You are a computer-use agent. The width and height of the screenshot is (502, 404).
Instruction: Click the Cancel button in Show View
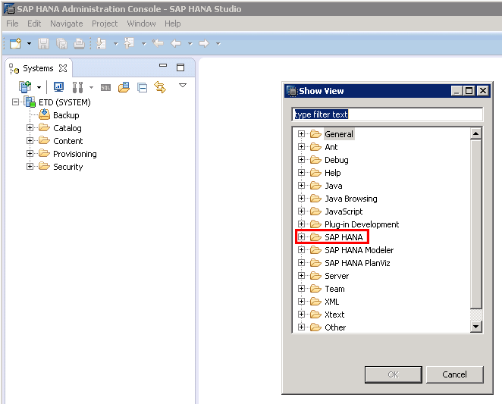click(454, 374)
